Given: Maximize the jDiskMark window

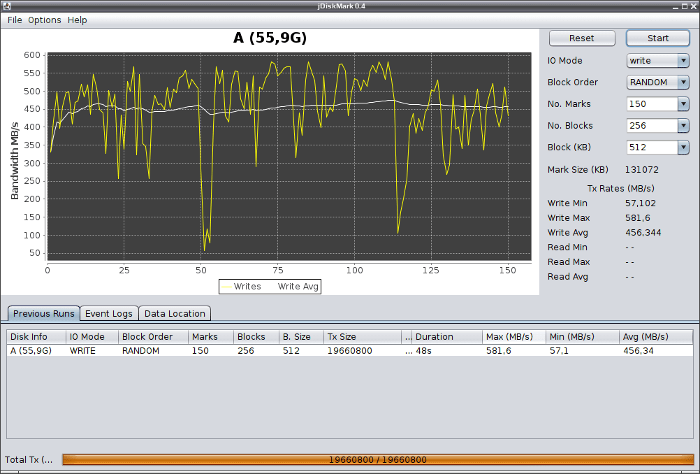Looking at the screenshot, I should pyautogui.click(x=685, y=6).
